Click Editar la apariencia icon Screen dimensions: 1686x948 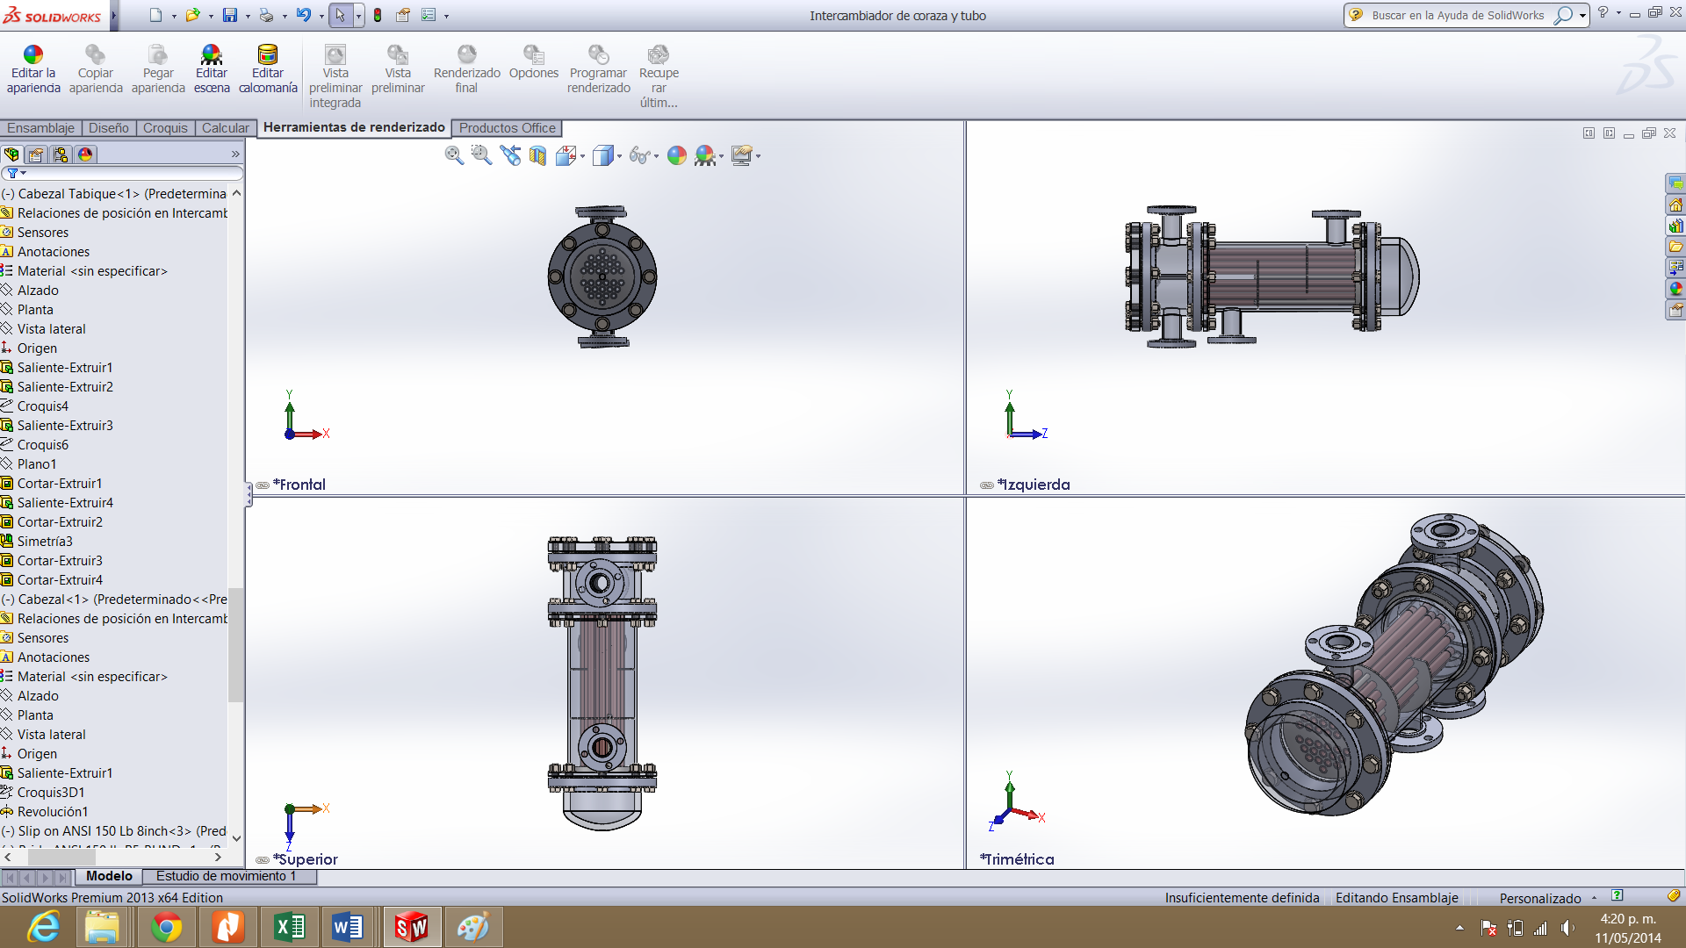click(x=33, y=55)
